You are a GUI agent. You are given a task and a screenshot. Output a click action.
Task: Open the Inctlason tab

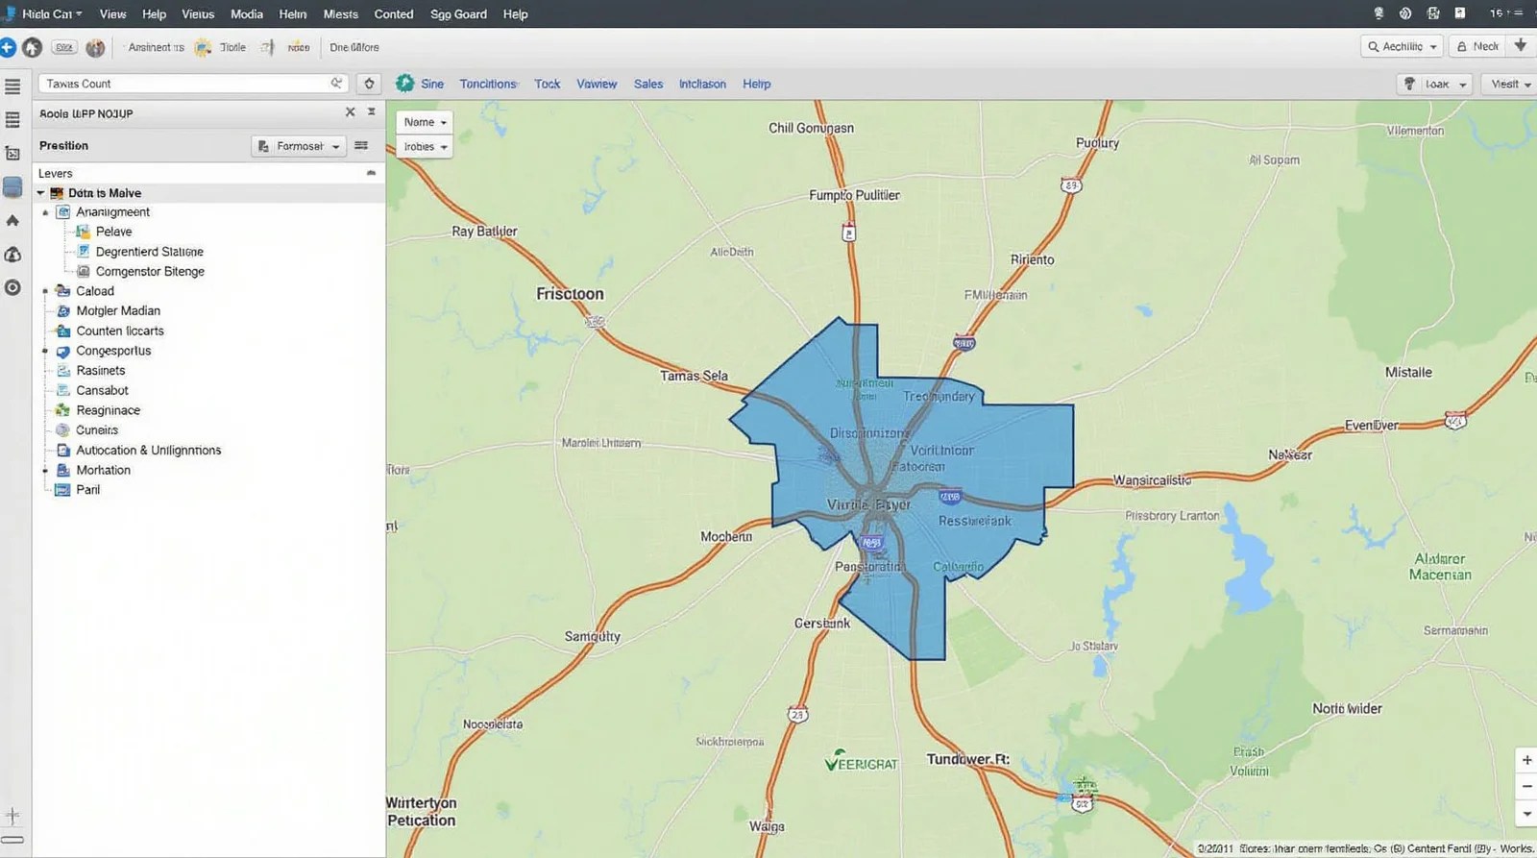click(x=702, y=84)
